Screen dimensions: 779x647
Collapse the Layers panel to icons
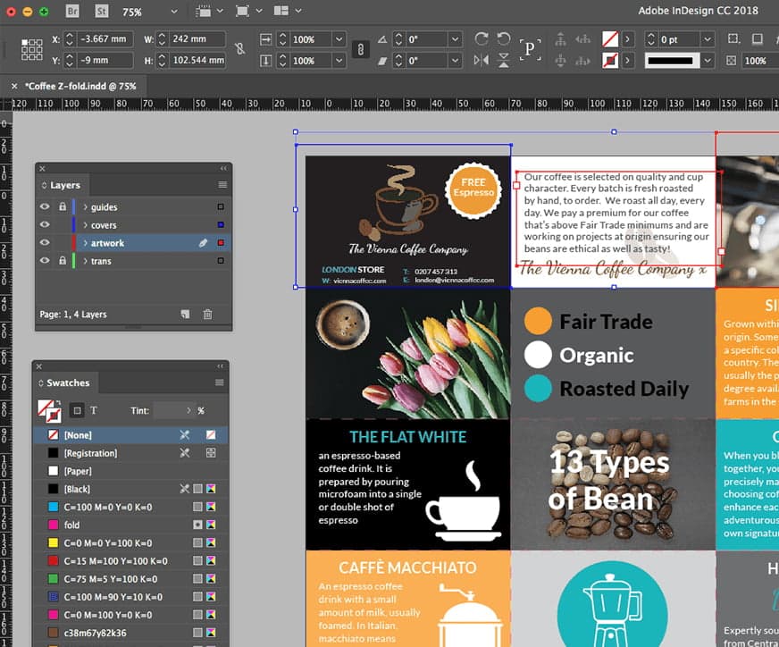pos(223,169)
